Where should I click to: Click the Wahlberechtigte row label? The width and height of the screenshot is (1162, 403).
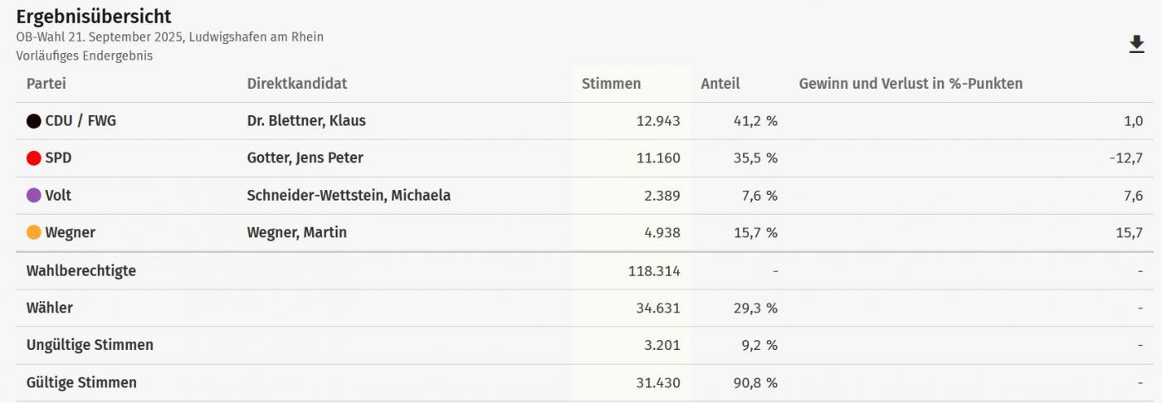[81, 271]
